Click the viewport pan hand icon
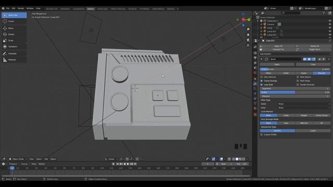 point(248,35)
